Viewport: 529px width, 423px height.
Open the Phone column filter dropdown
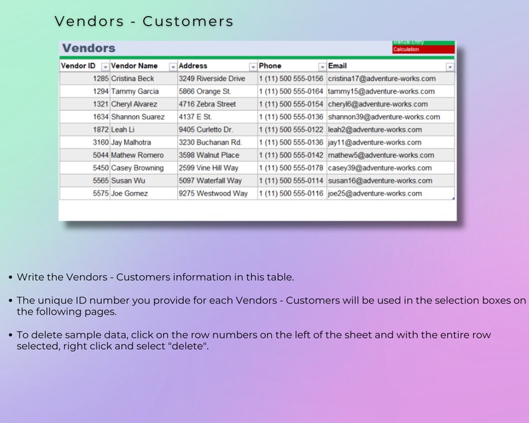[322, 67]
